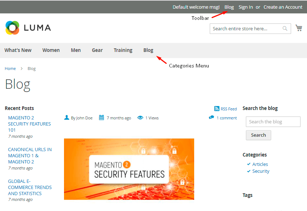Focus the Search the blog field
307x211 pixels.
pyautogui.click(x=273, y=122)
